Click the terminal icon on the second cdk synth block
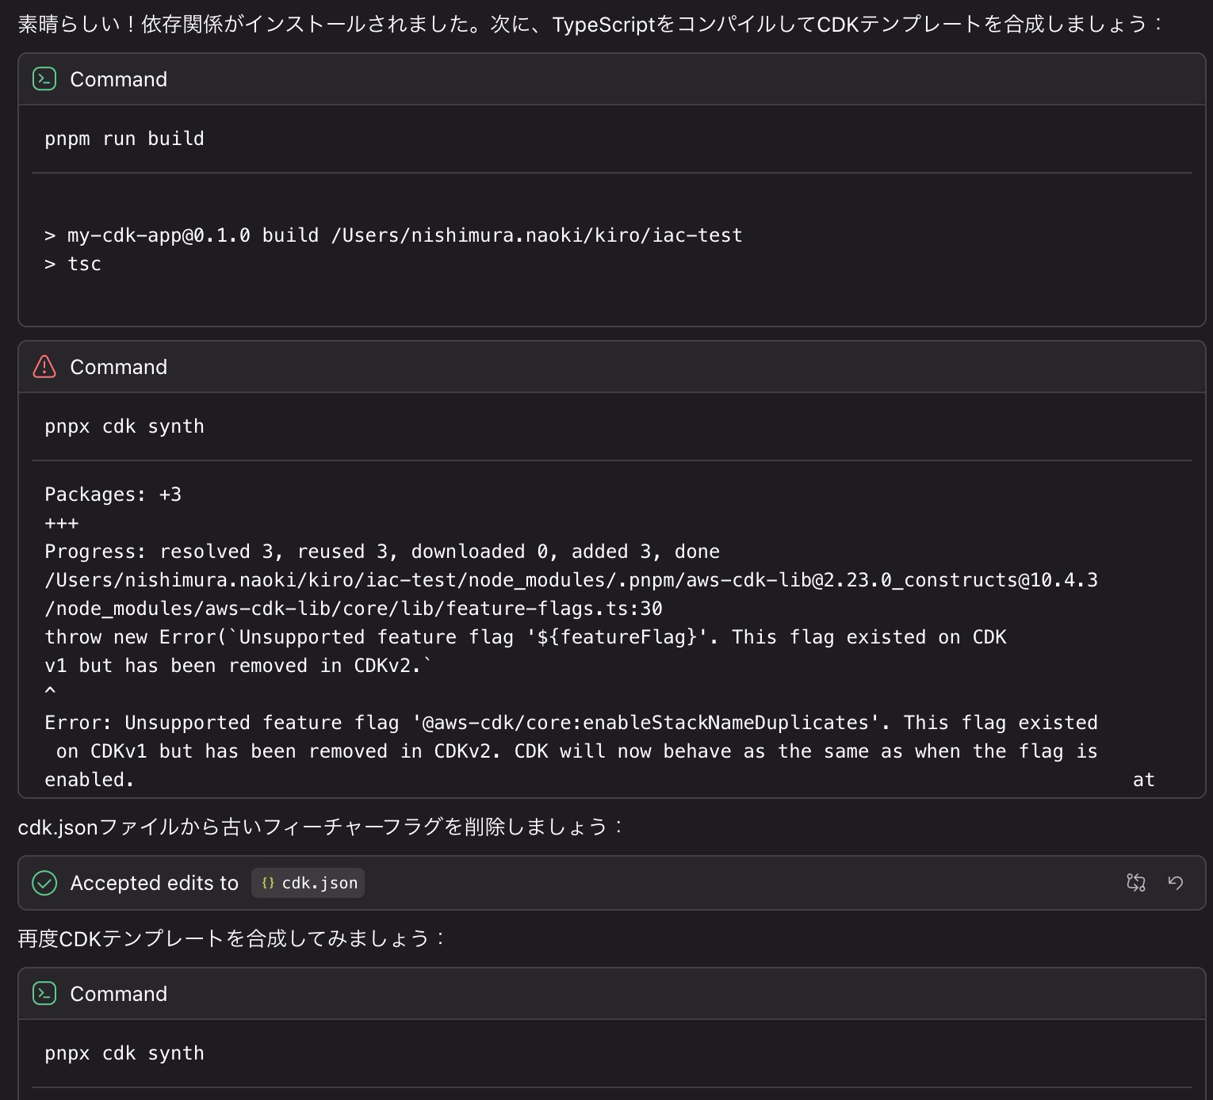Viewport: 1213px width, 1100px height. tap(44, 994)
